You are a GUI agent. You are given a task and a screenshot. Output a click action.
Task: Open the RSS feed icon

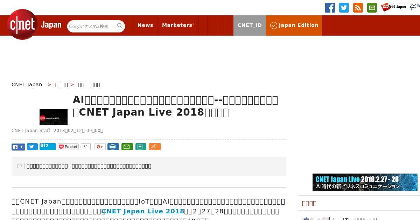358,8
